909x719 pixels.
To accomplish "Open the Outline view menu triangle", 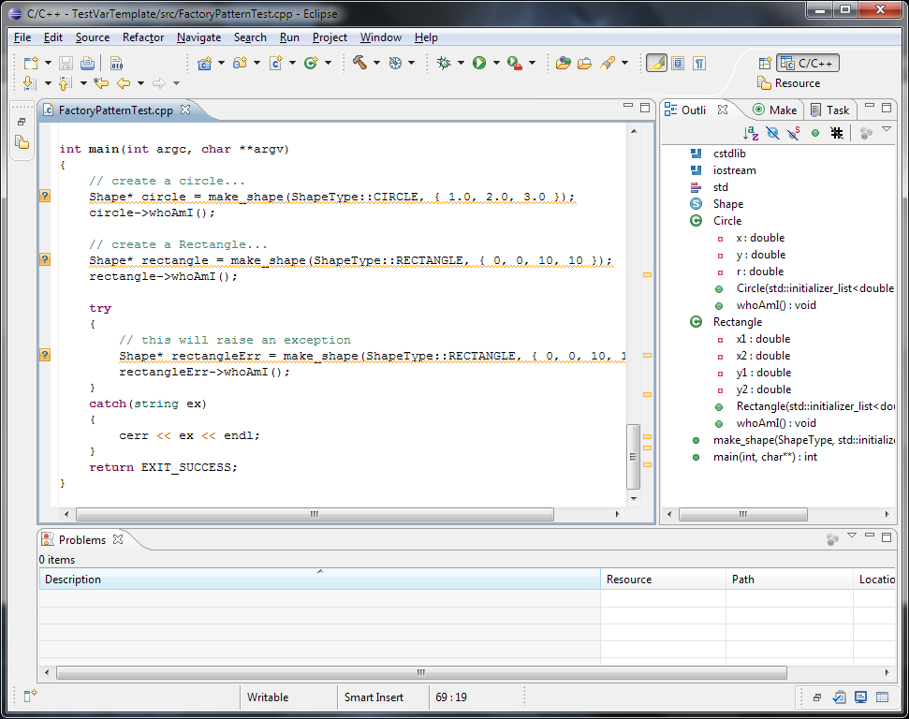I will pos(887,130).
